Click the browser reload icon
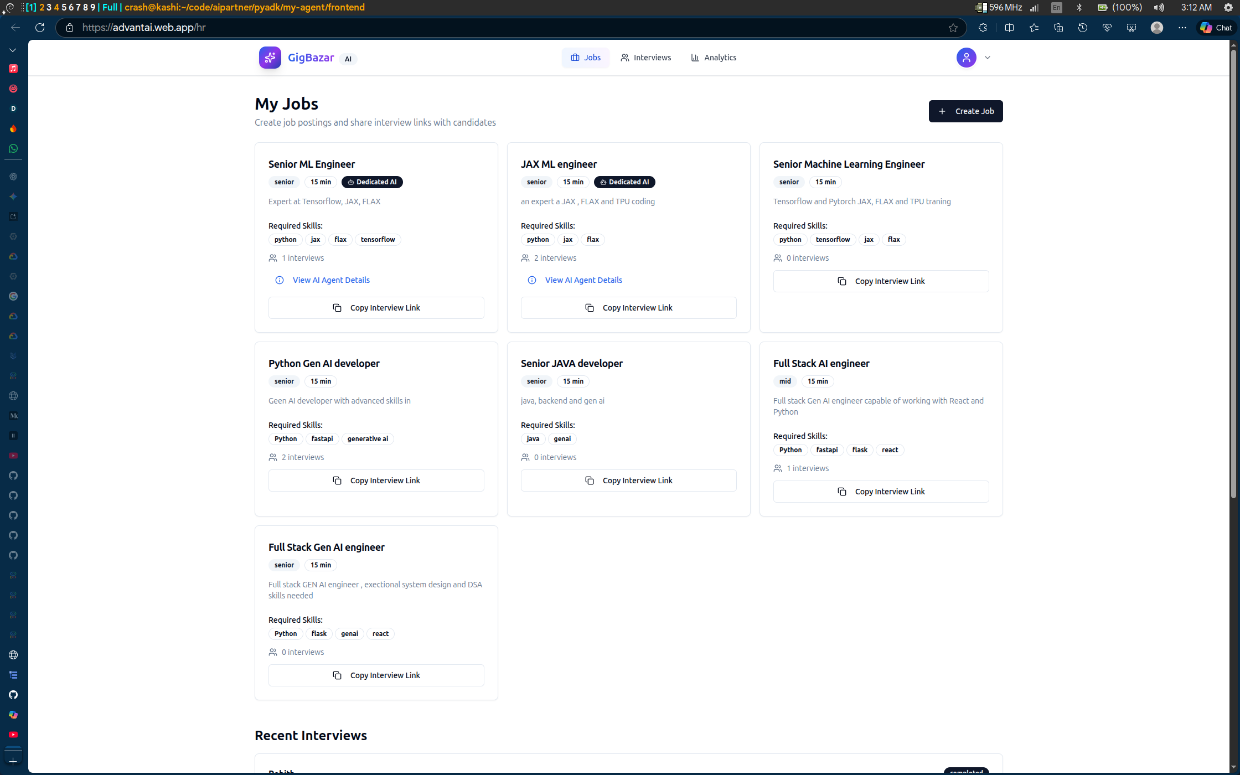The image size is (1240, 775). pyautogui.click(x=39, y=28)
